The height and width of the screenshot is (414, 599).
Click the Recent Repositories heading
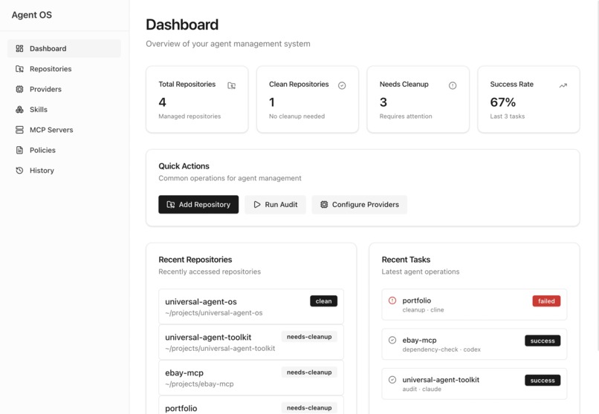195,260
